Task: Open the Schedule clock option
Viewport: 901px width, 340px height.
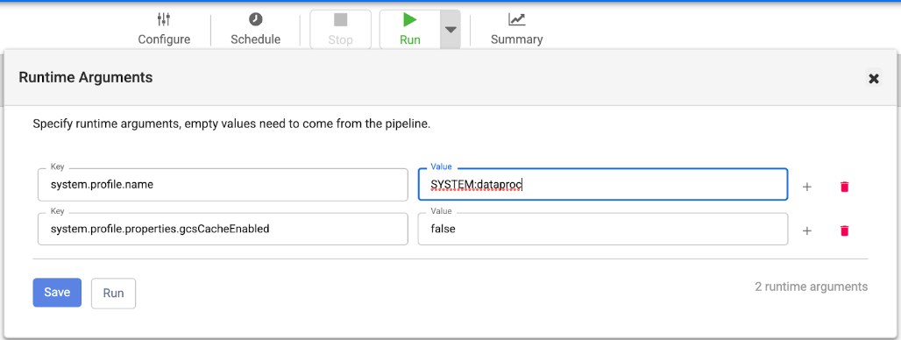Action: tap(256, 29)
